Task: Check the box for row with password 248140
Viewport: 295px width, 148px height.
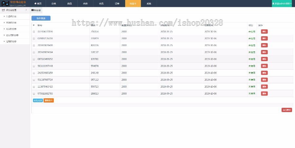Action: coord(34,73)
